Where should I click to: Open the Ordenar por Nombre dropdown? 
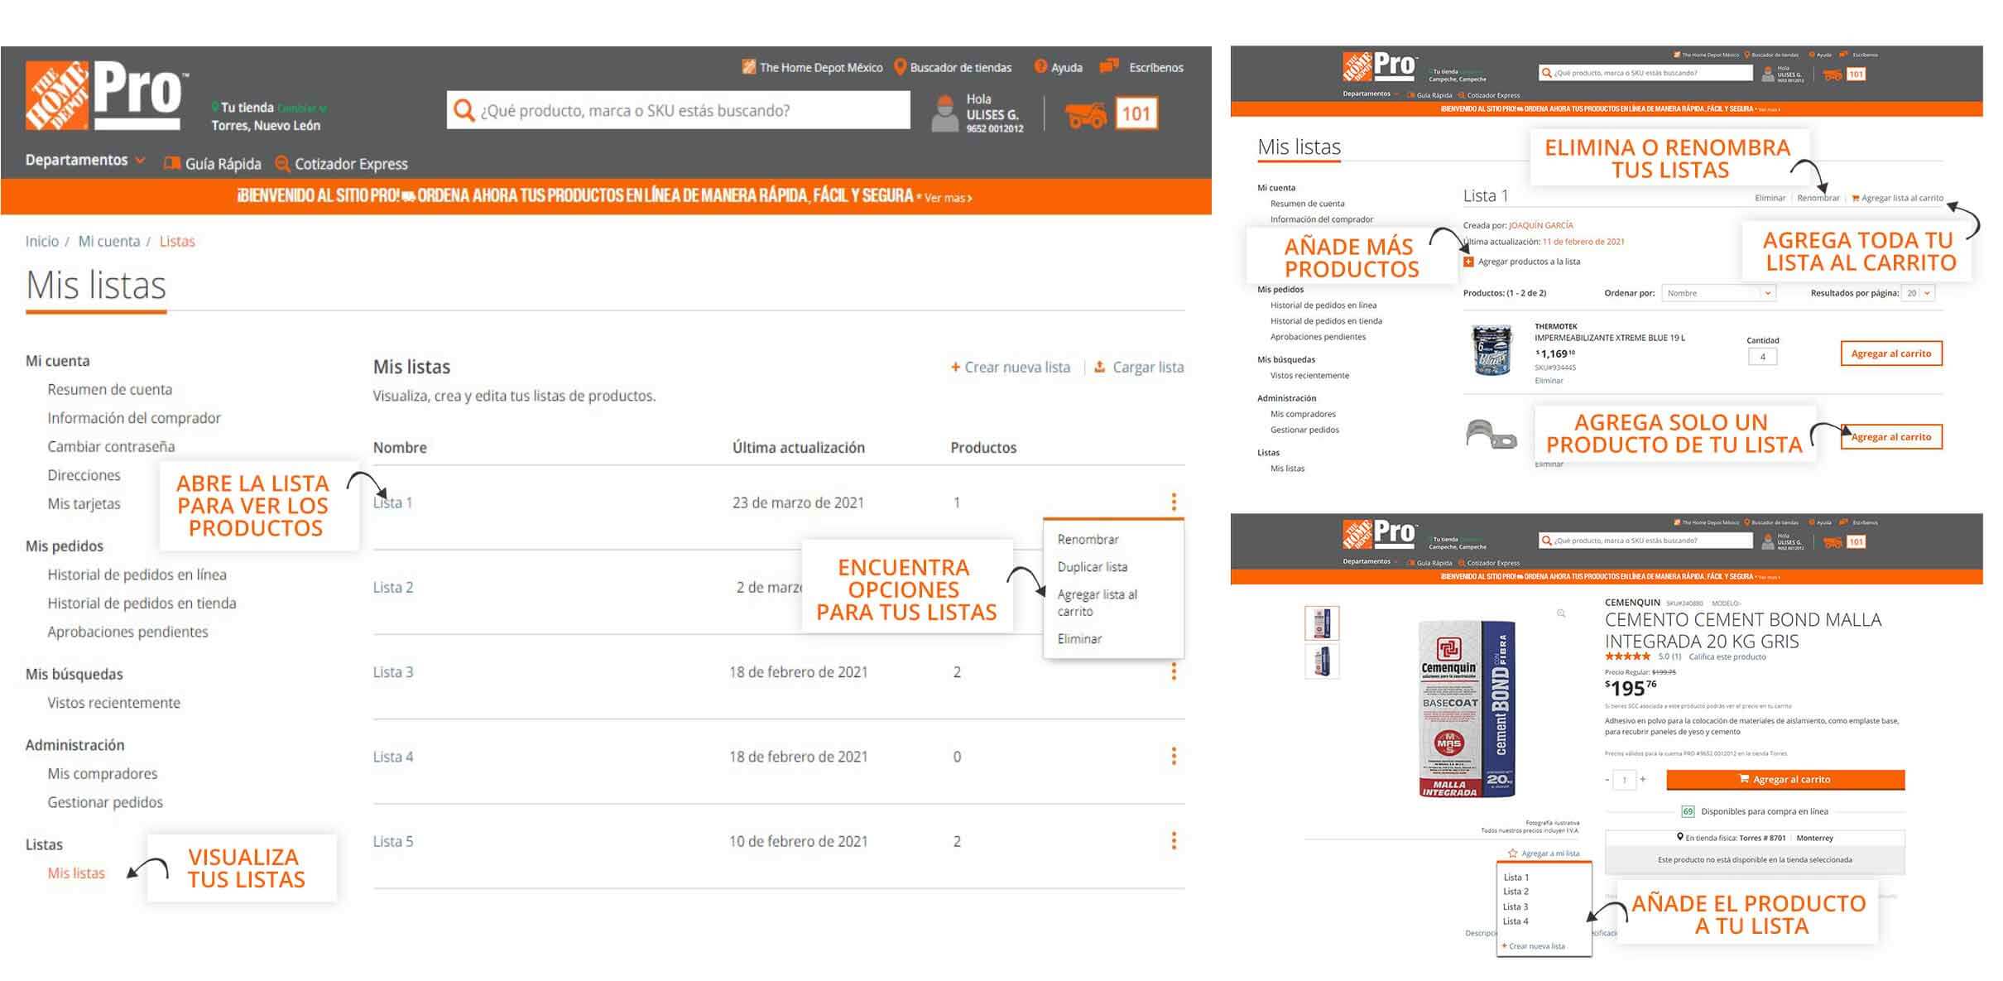(x=1717, y=292)
